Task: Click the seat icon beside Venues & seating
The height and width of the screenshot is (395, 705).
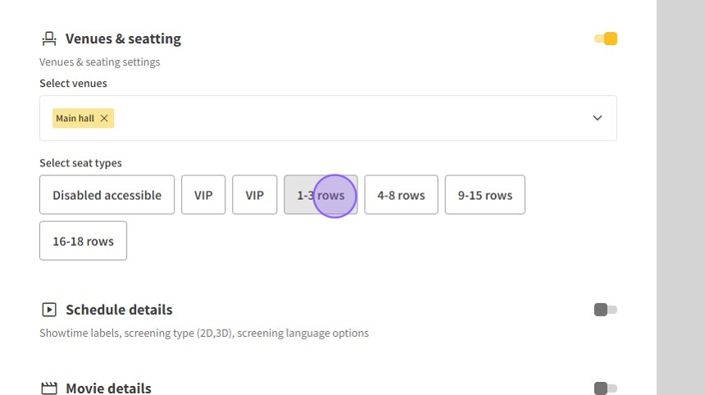Action: coord(49,39)
